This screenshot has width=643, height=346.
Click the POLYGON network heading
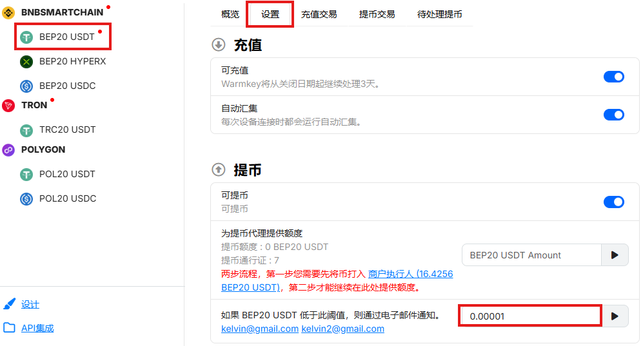point(43,149)
